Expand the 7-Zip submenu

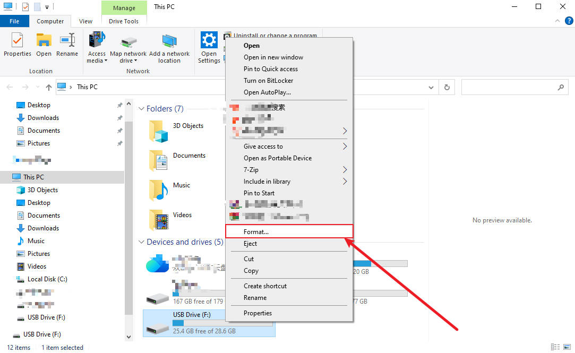click(x=345, y=170)
